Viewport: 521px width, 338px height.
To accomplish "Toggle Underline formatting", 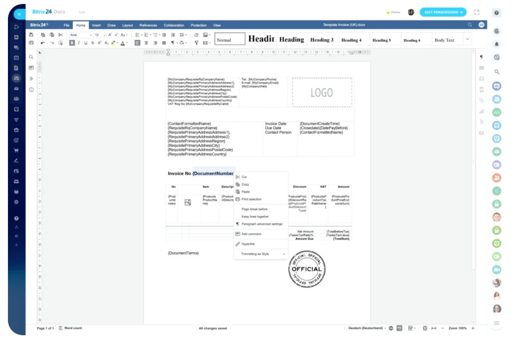I will (86, 42).
